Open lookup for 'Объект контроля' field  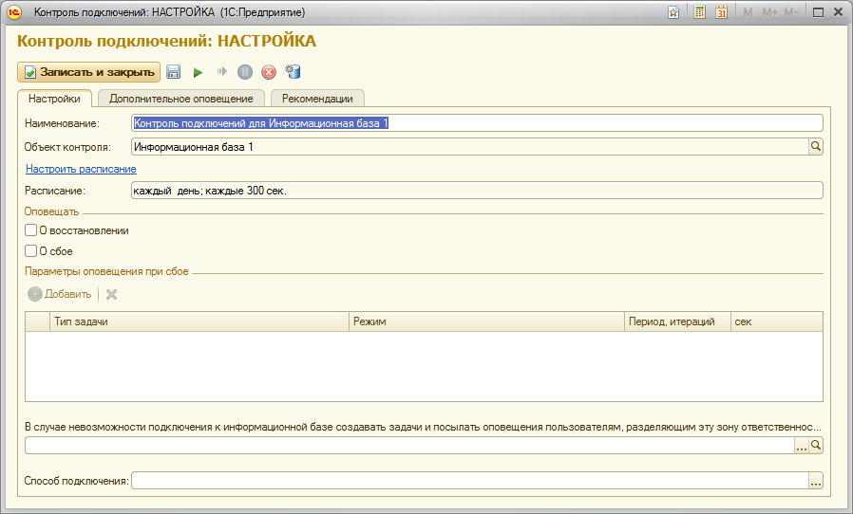click(815, 147)
